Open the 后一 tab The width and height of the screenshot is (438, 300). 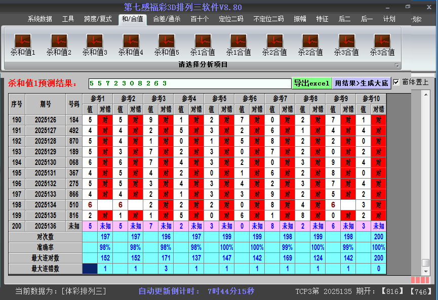tap(367, 19)
